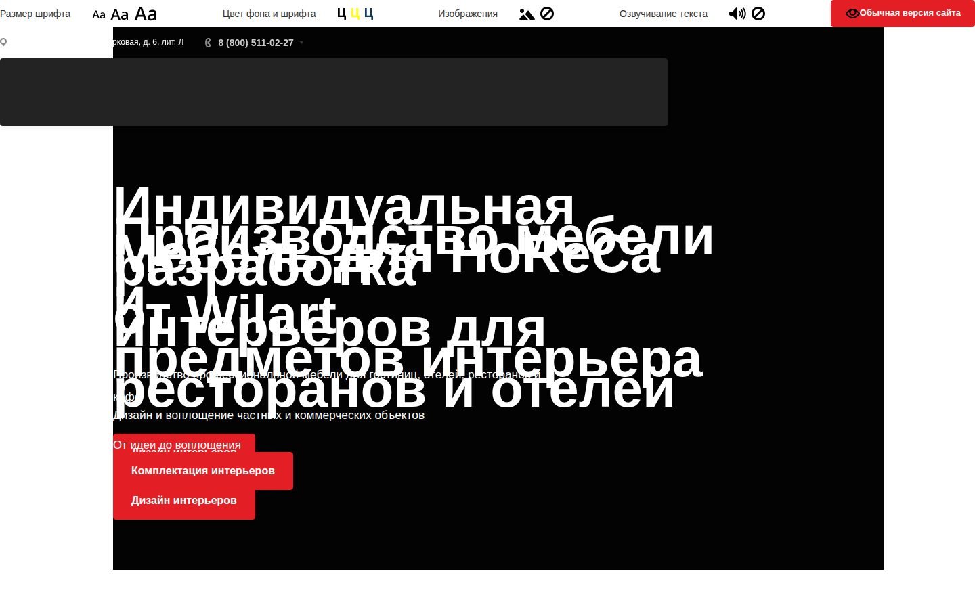
Task: Click the address text ending д. 6, лит. Л
Action: [x=148, y=42]
